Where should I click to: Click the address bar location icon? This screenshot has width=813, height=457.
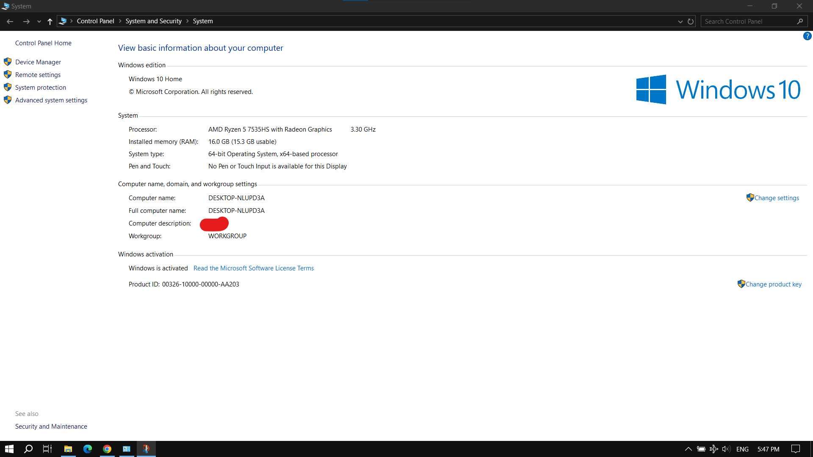coord(63,21)
